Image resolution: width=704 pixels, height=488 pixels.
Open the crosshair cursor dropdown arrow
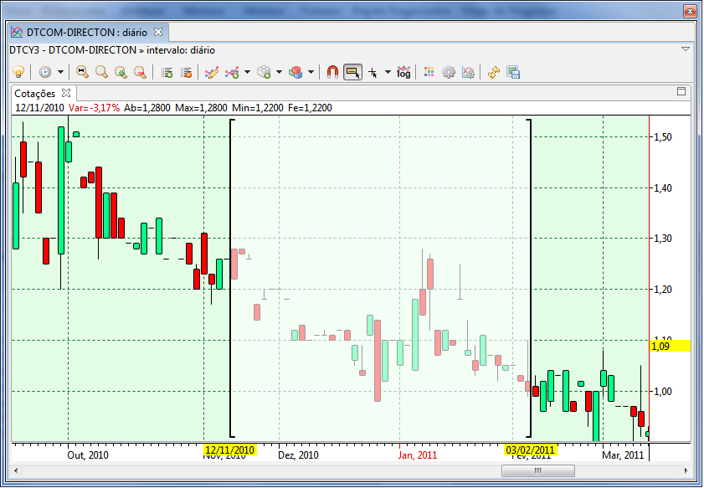coord(388,72)
